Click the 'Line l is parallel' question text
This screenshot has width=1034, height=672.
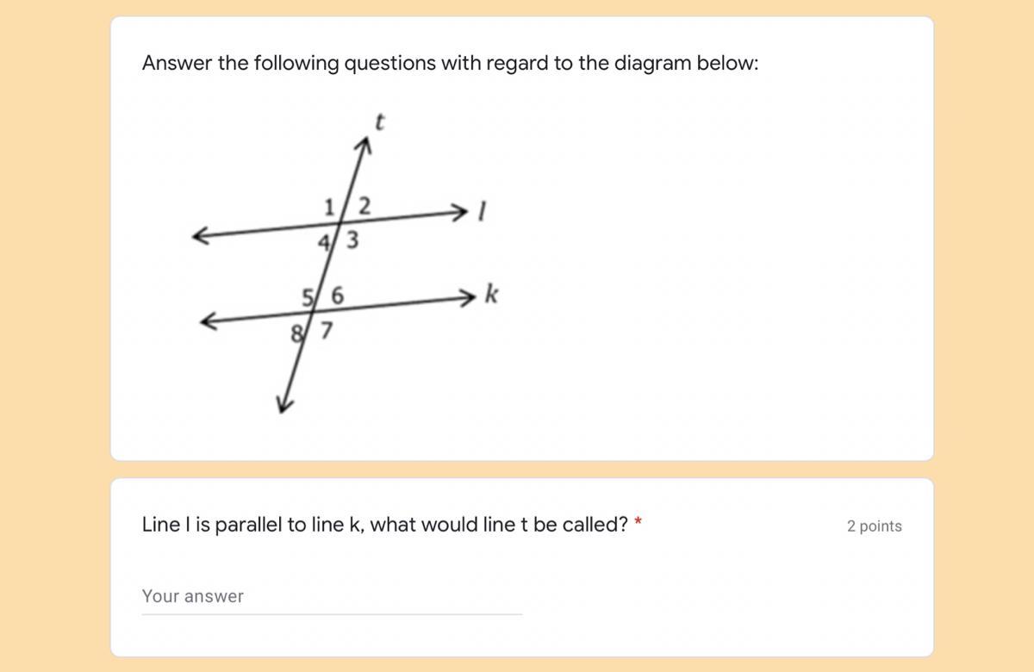point(384,525)
